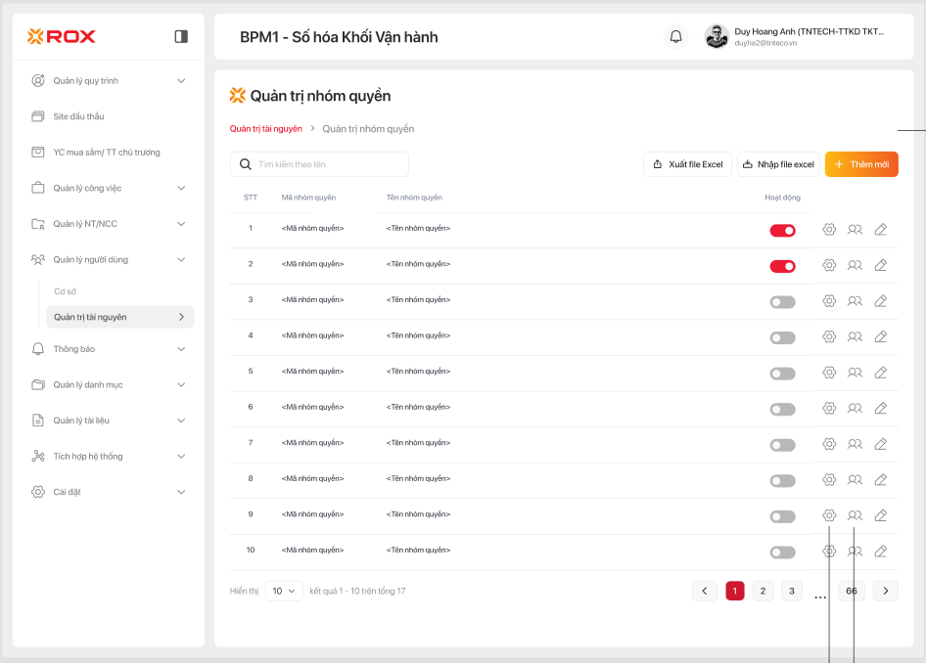
Task: Click the edit pencil icon for row 10
Action: tap(881, 552)
